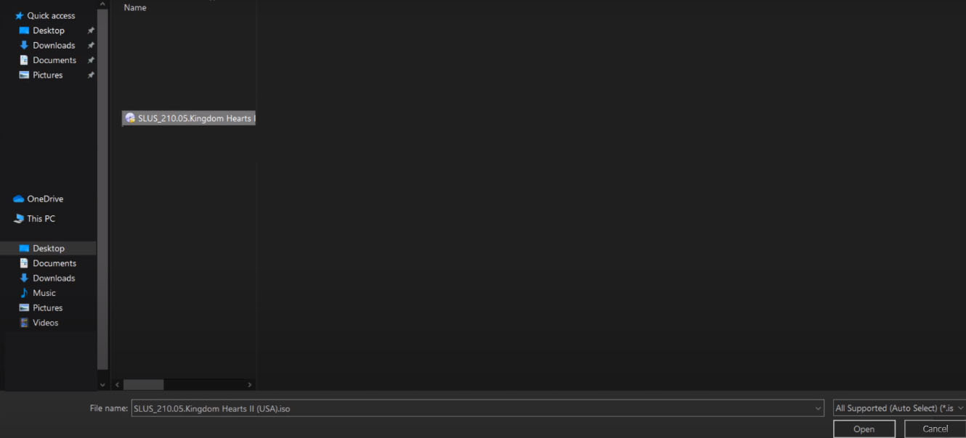Select Pictures under This PC
Viewport: 966px width, 438px height.
click(x=47, y=308)
